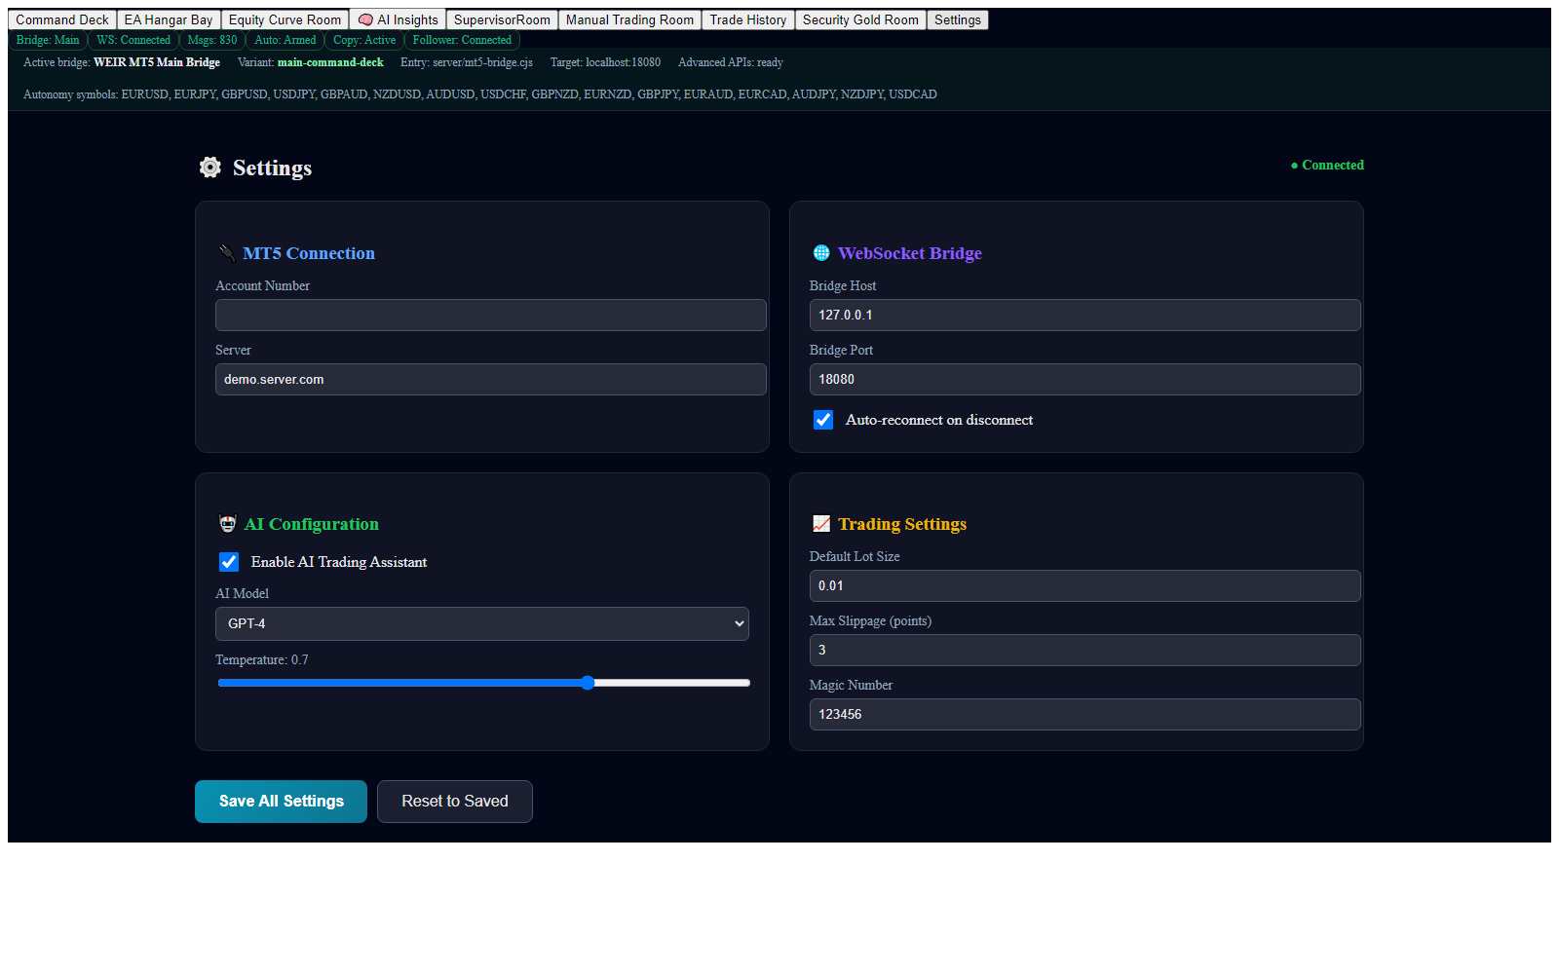The image size is (1559, 974).
Task: Click the Auto: Armed status pill
Action: [285, 40]
